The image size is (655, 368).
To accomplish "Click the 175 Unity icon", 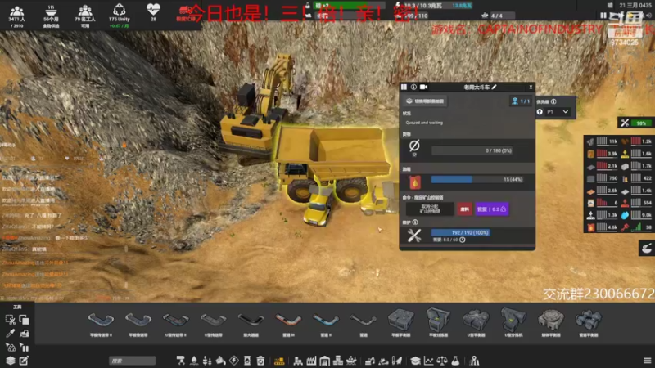I will pos(119,10).
